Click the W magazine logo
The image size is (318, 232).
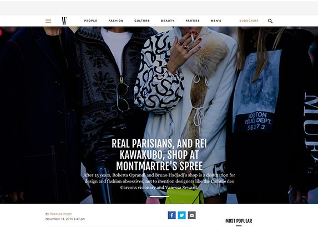64,21
